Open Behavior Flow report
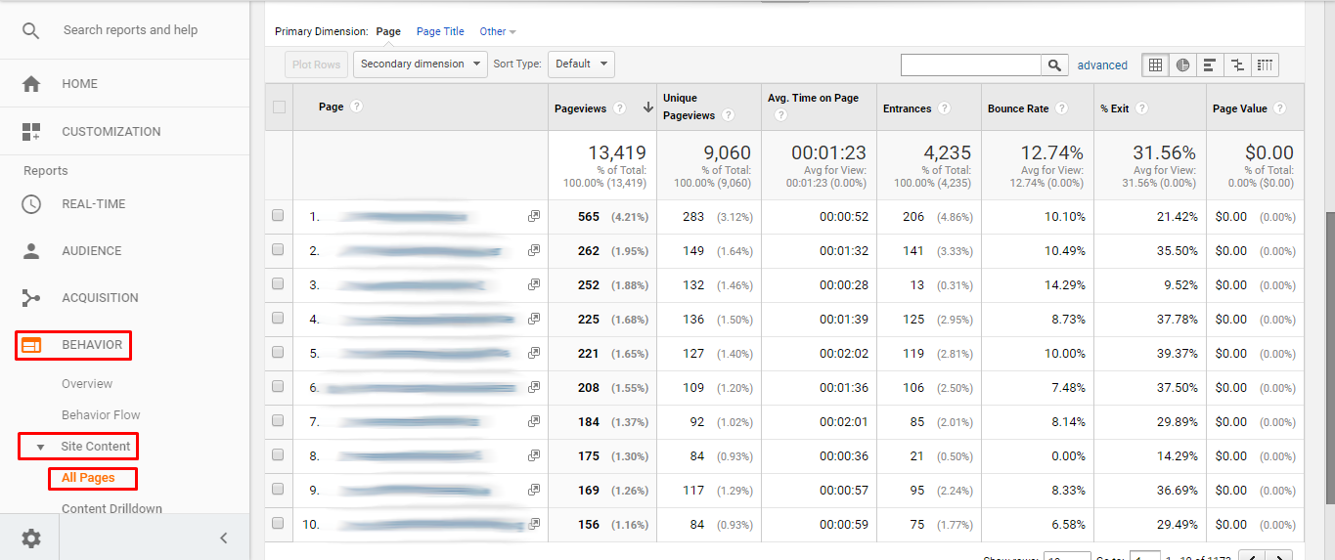Image resolution: width=1335 pixels, height=560 pixels. (x=101, y=415)
